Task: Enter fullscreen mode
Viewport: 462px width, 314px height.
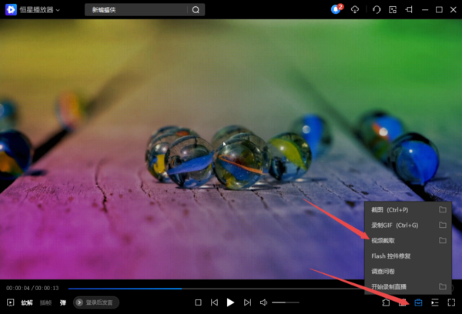Action: pyautogui.click(x=452, y=302)
